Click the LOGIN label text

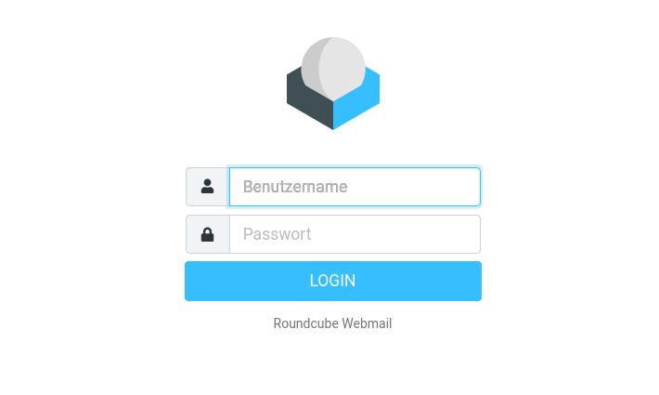(332, 281)
